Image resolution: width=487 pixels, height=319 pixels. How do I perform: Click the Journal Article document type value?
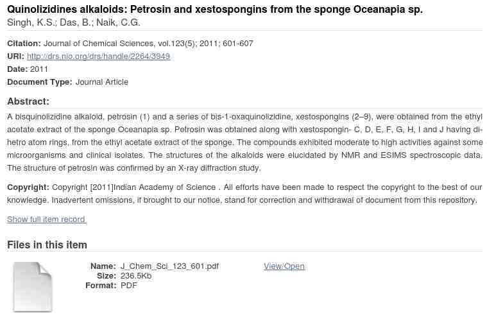(x=102, y=82)
